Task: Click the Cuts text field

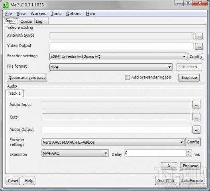Action: [116, 117]
